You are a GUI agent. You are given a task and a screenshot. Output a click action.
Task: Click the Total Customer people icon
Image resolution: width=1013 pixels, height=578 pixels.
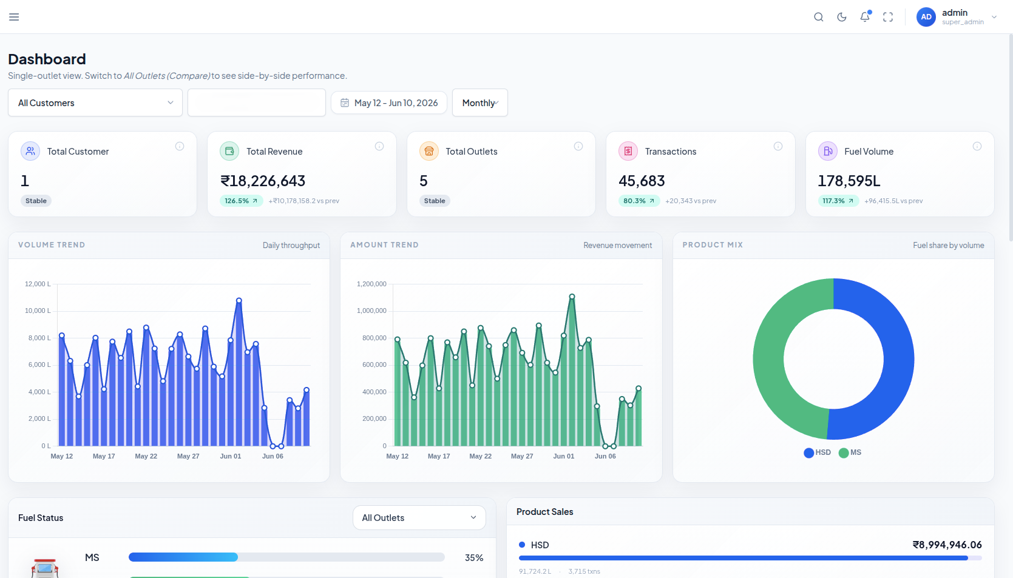click(x=30, y=151)
